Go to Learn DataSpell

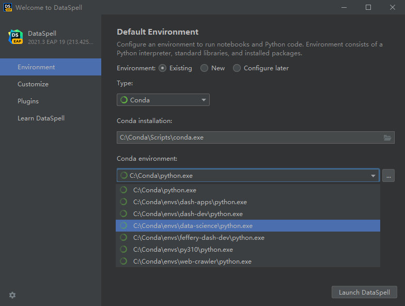coord(41,118)
